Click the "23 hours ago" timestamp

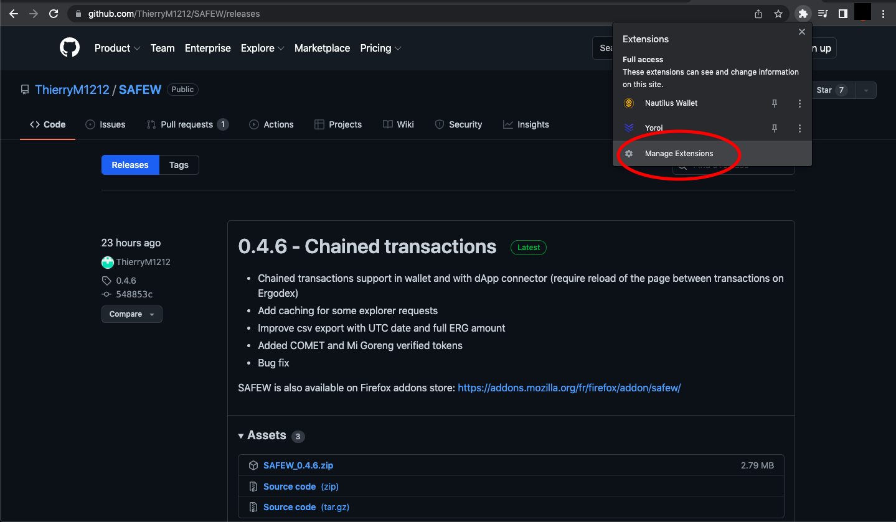point(131,243)
